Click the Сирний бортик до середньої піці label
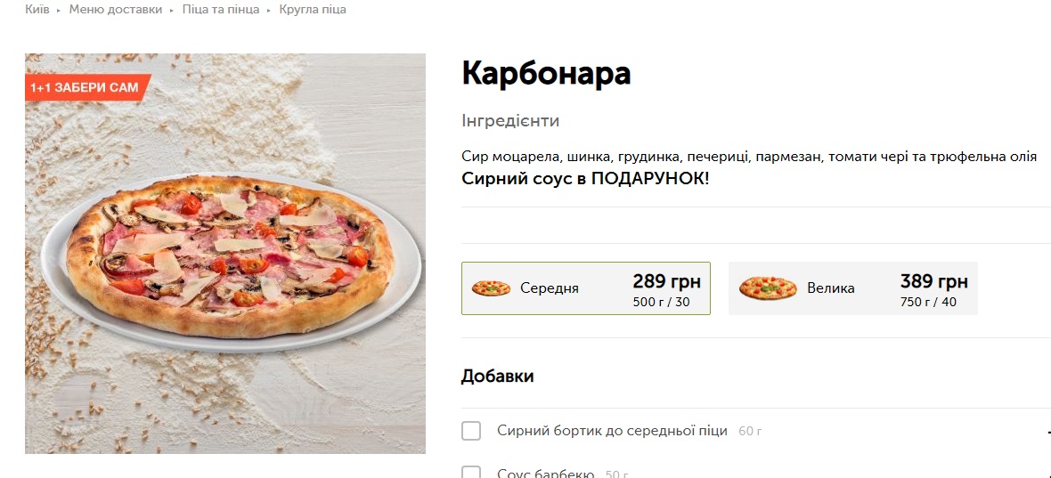Image resolution: width=1051 pixels, height=478 pixels. pyautogui.click(x=612, y=431)
